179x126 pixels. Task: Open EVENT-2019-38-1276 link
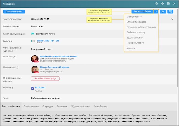point(48,41)
